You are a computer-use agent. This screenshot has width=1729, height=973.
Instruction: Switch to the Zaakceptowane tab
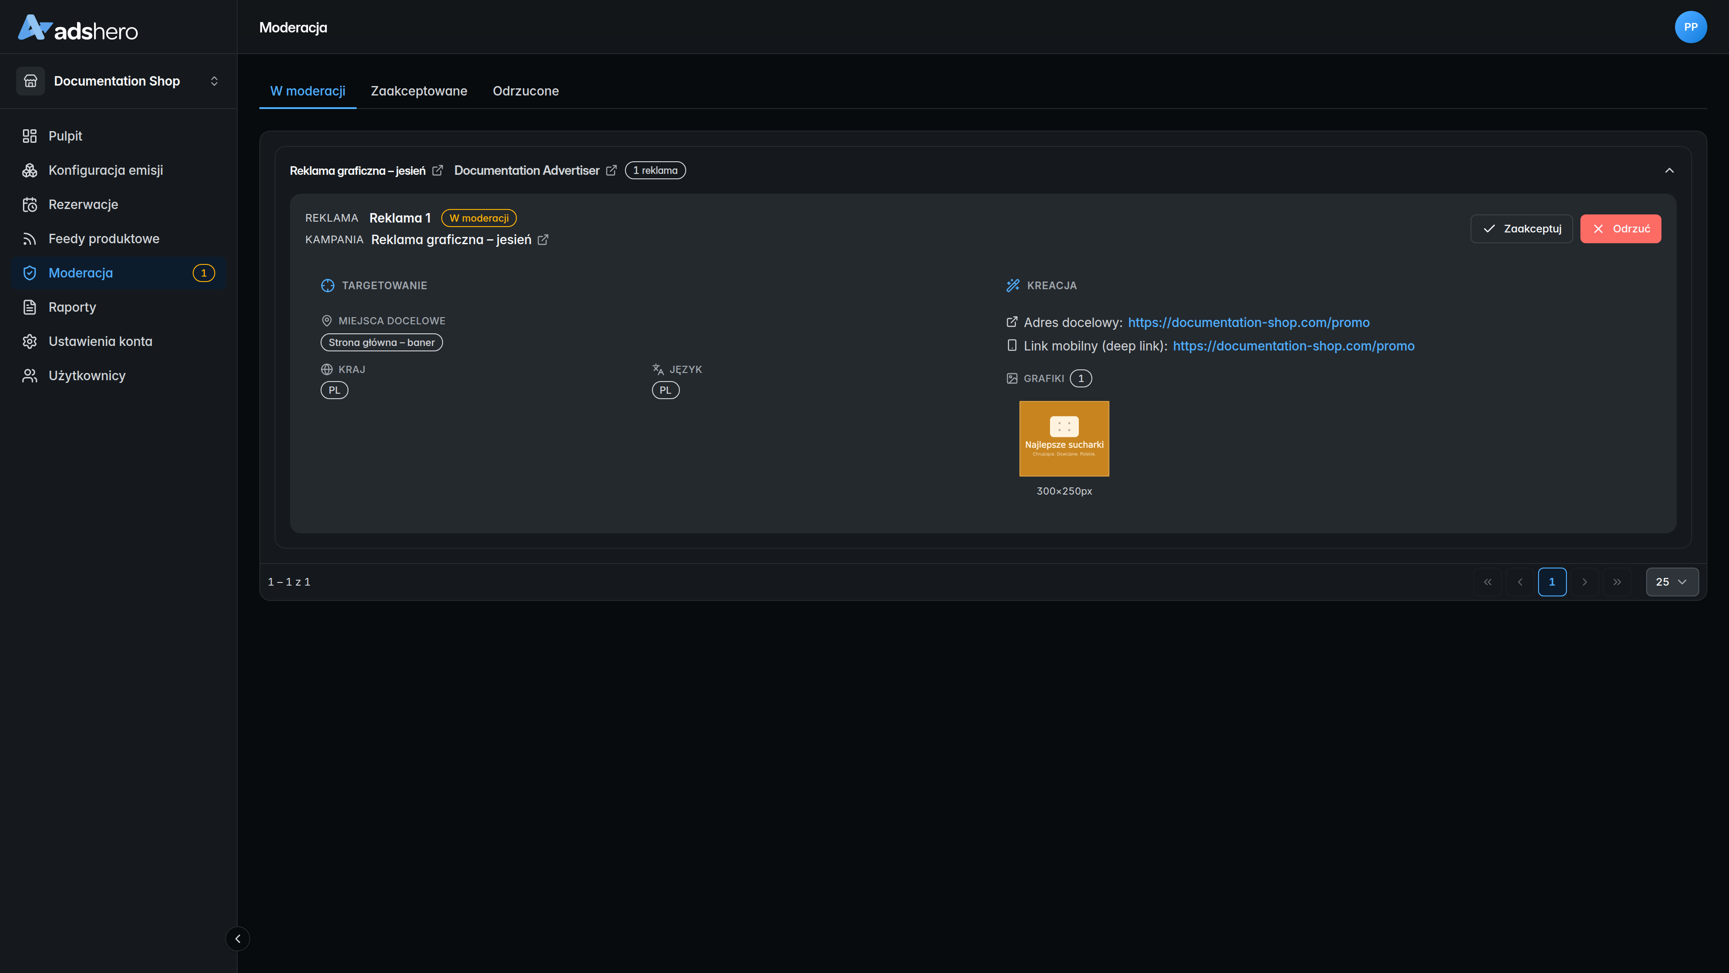tap(419, 91)
